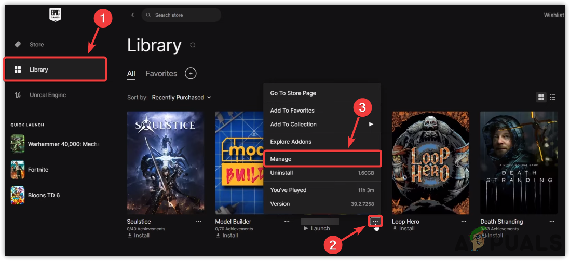Screen dimensions: 570x261
Task: Switch to grid view
Action: coord(541,97)
